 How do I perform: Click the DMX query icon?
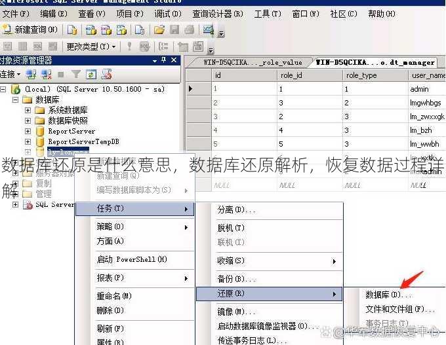point(106,29)
